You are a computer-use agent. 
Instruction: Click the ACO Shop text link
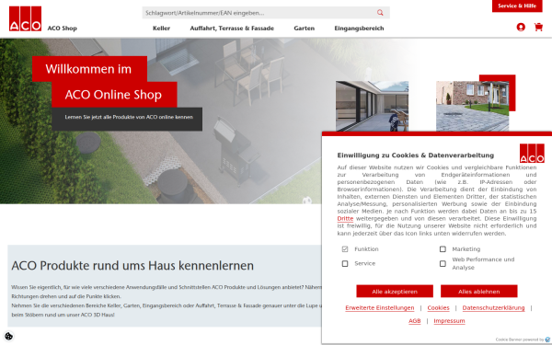click(63, 29)
